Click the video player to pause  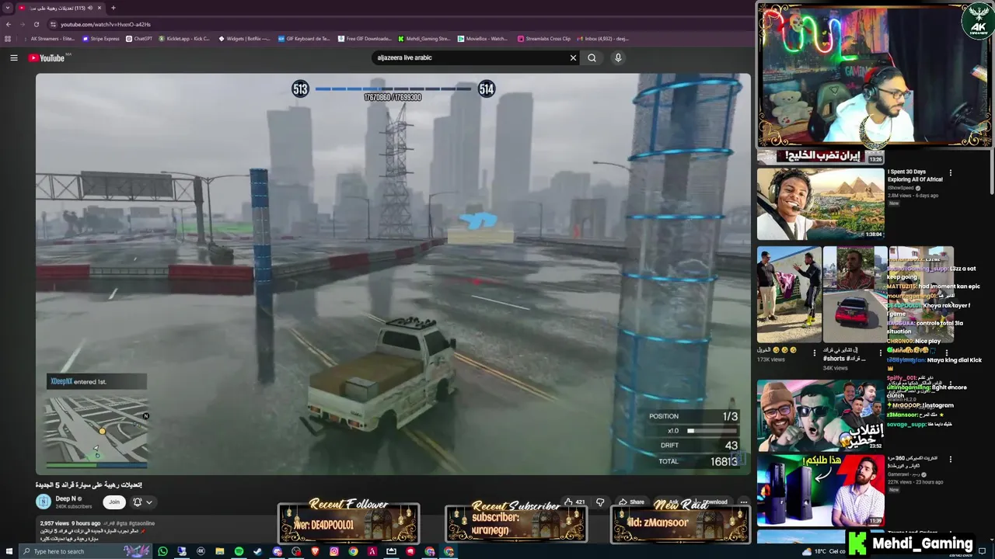coord(393,273)
